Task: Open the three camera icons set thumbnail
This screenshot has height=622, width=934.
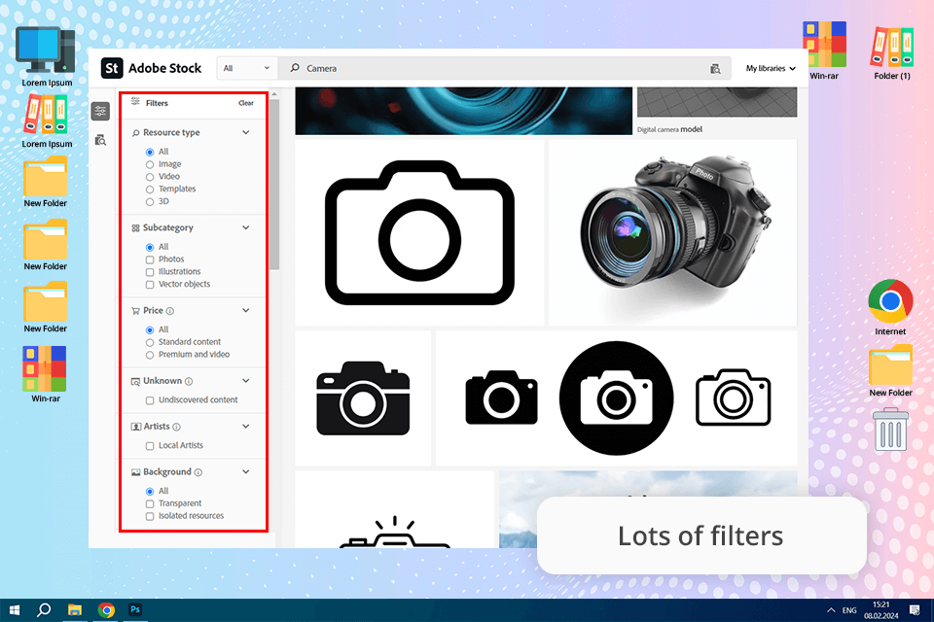Action: coord(617,398)
